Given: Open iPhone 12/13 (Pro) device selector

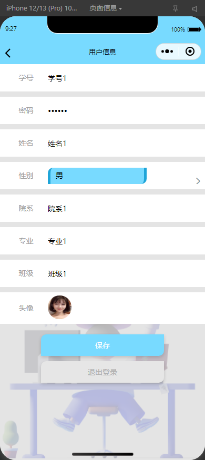Looking at the screenshot, I should (x=42, y=8).
